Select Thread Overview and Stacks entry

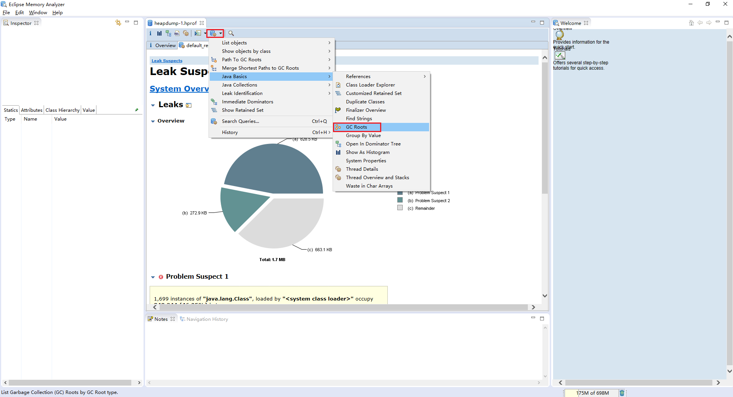point(381,178)
